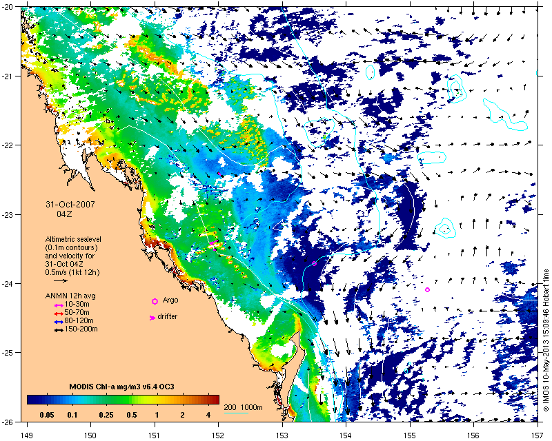The width and height of the screenshot is (552, 441).
Task: Click the '50-70m' depth label
Action: click(x=77, y=312)
